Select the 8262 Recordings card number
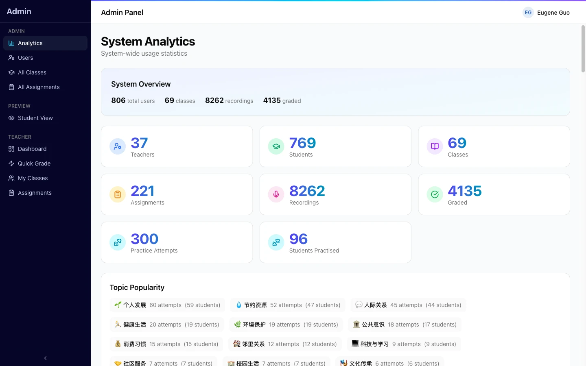The image size is (586, 366). click(307, 191)
